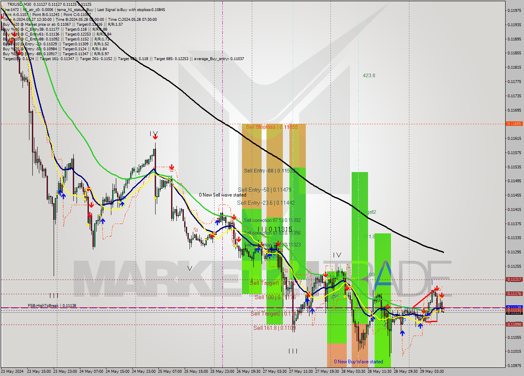This screenshot has height=376, width=524.
Task: Click the '24 May 07:00' time axis label
Action: 92,372
